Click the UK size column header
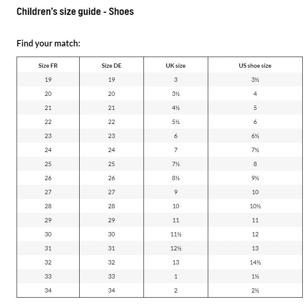The height and width of the screenshot is (307, 307). point(175,66)
